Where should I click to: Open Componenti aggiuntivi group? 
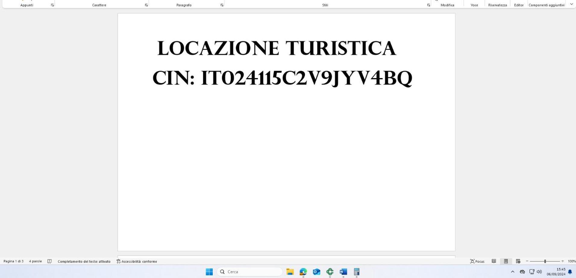(546, 5)
